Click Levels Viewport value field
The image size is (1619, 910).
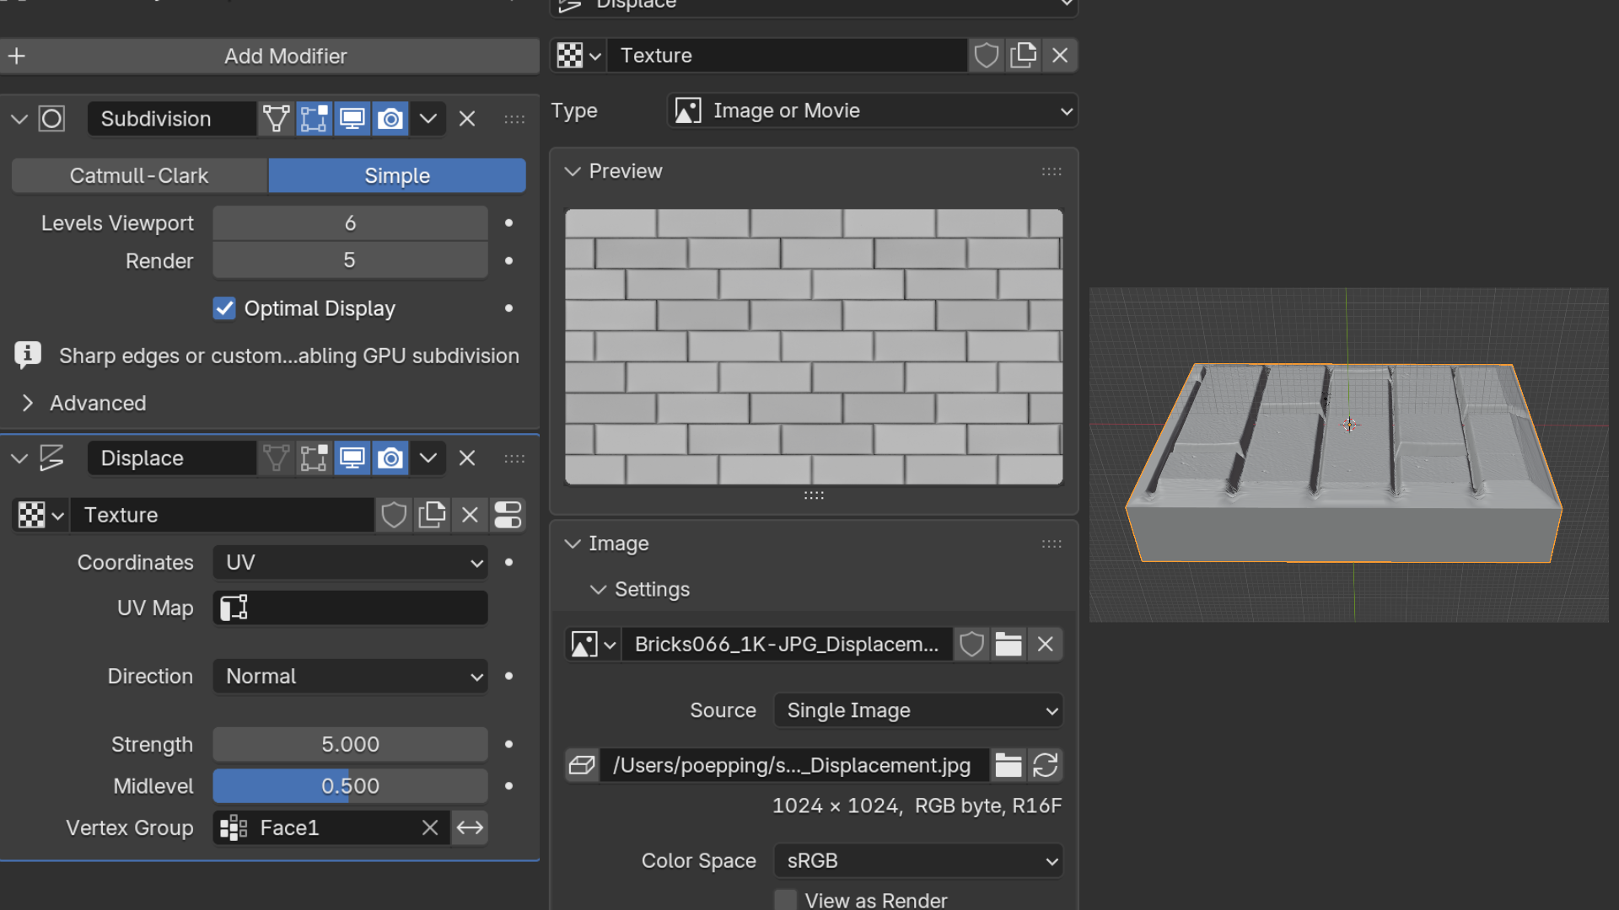pos(350,223)
